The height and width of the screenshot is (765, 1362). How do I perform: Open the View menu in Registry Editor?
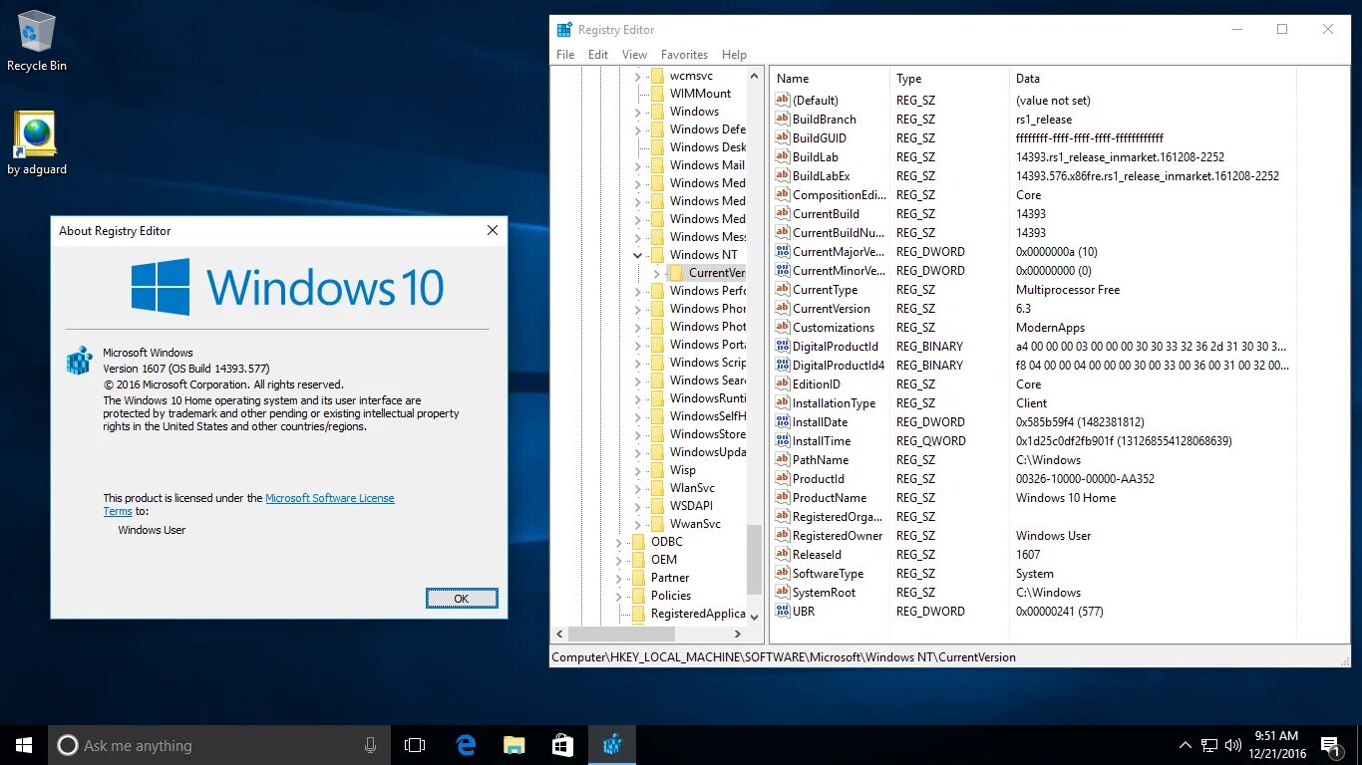coord(634,55)
